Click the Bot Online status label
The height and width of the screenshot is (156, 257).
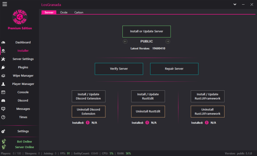tap(24, 142)
